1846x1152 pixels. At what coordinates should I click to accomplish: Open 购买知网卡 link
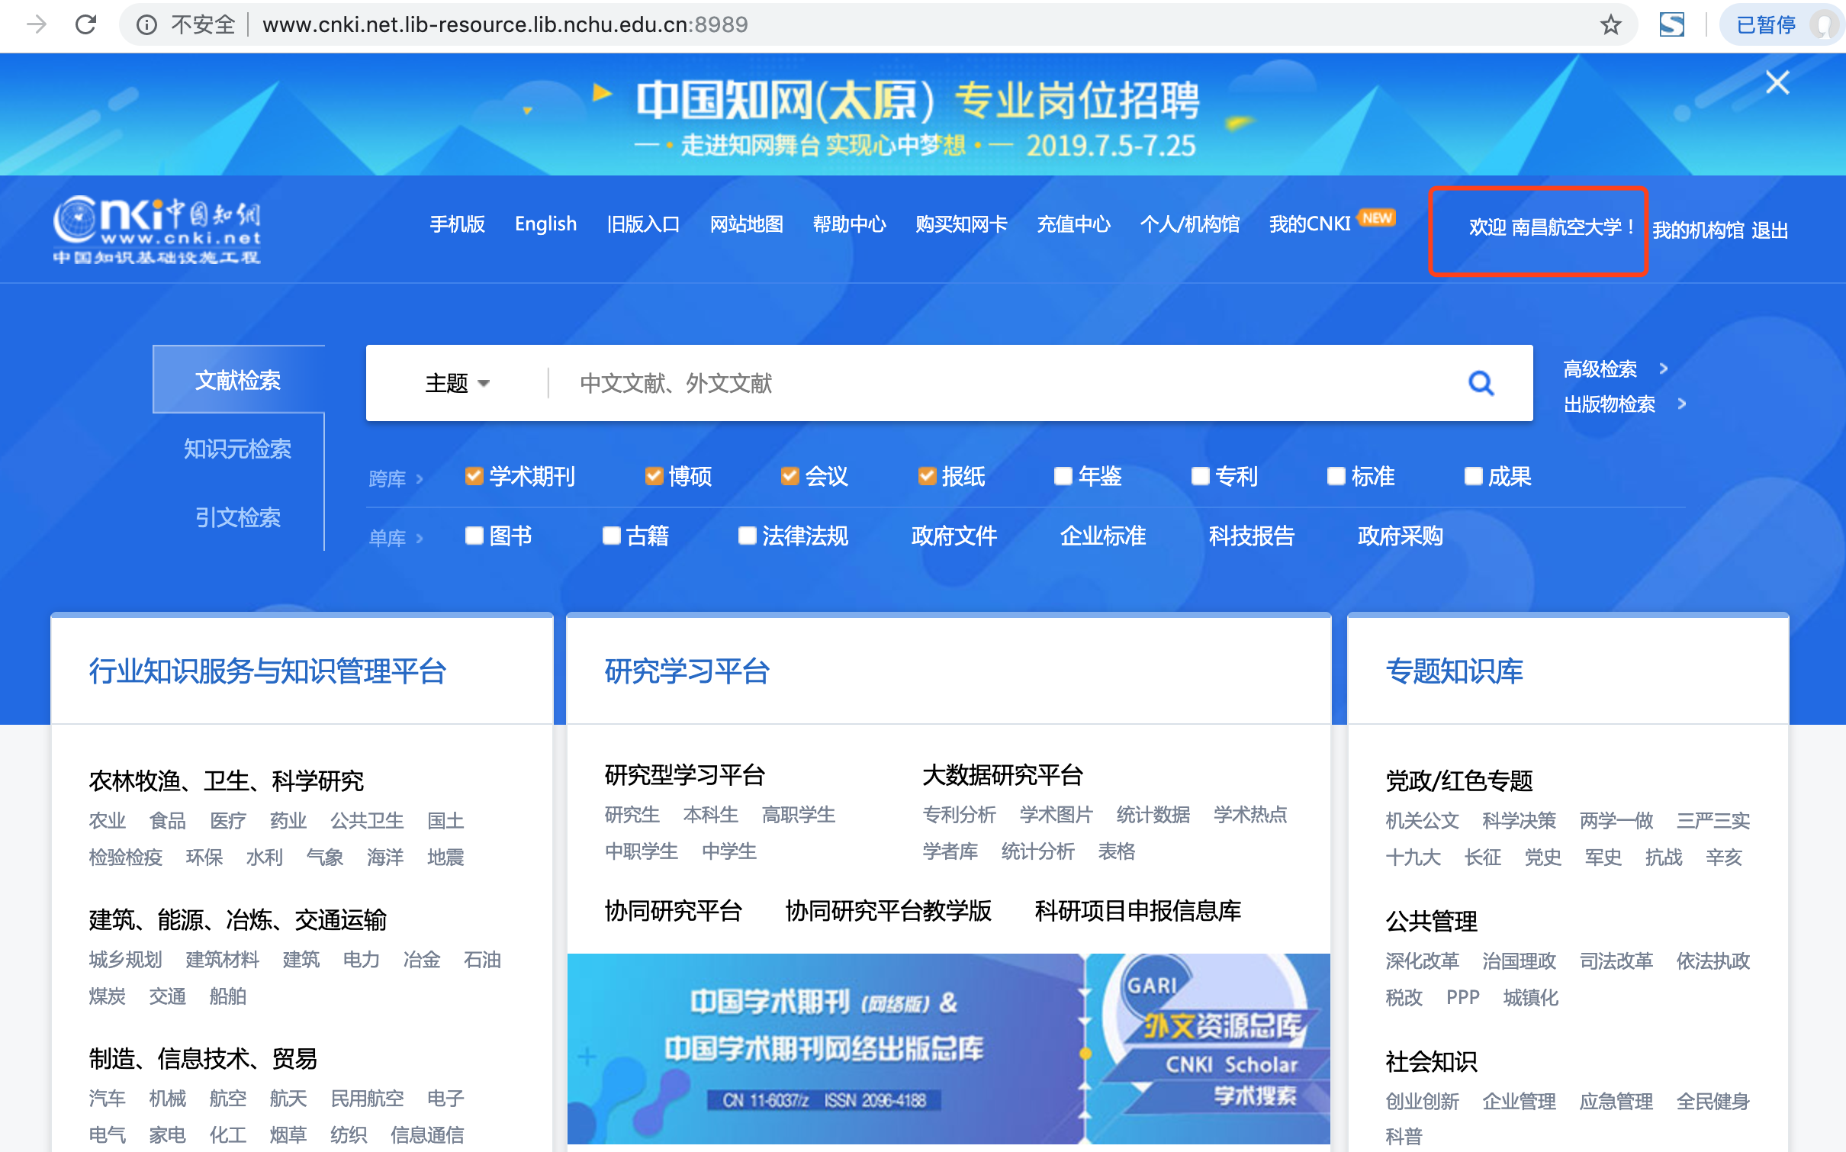[x=961, y=224]
